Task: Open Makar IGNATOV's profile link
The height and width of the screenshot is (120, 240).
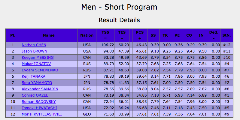Action: coord(36,64)
